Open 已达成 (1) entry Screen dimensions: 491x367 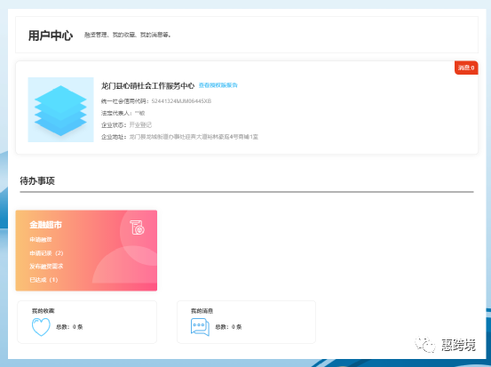44,280
